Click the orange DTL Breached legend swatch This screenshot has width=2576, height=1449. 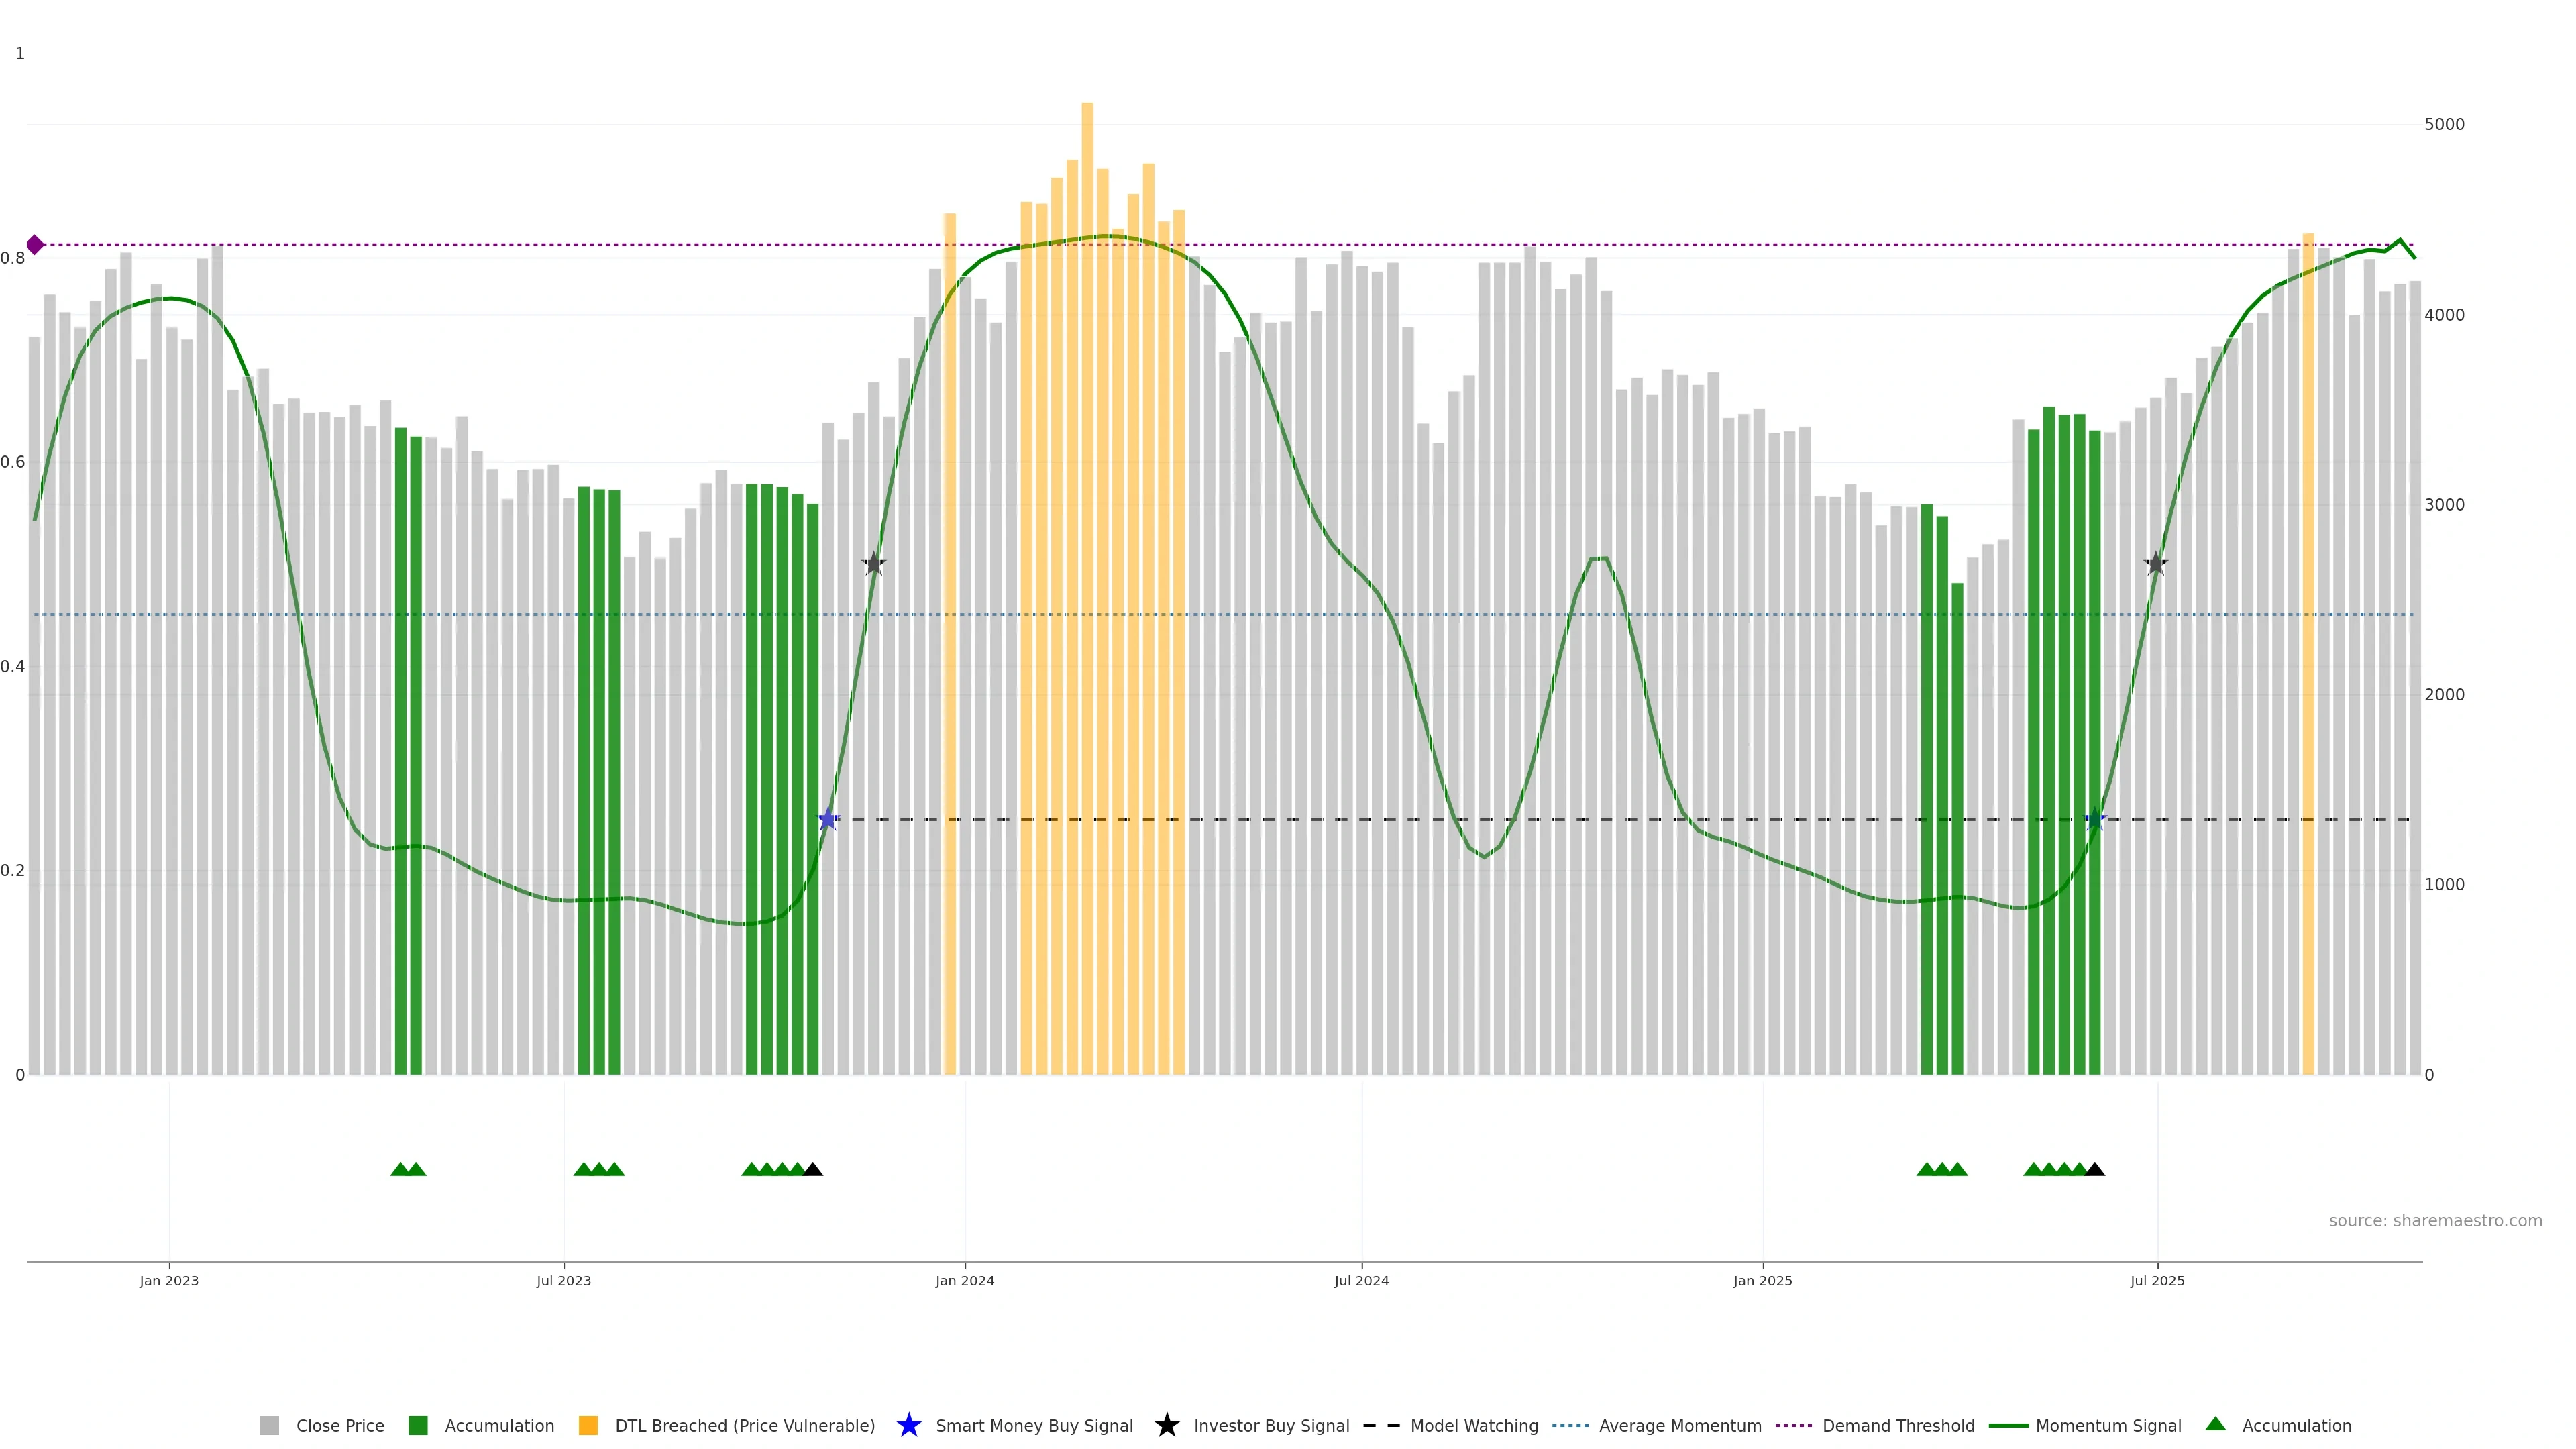click(588, 1426)
